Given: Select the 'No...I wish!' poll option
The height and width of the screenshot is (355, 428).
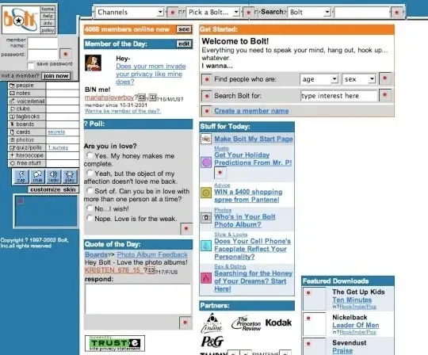Looking at the screenshot, I should click(90, 208).
